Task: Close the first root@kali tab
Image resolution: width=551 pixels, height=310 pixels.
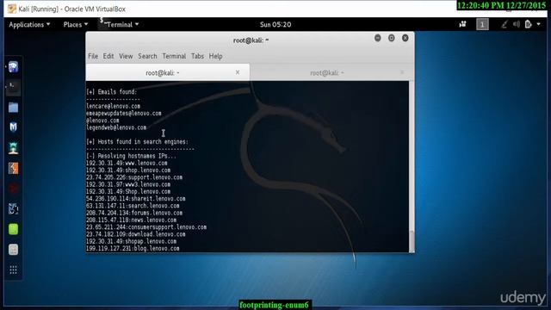Action: pos(238,72)
